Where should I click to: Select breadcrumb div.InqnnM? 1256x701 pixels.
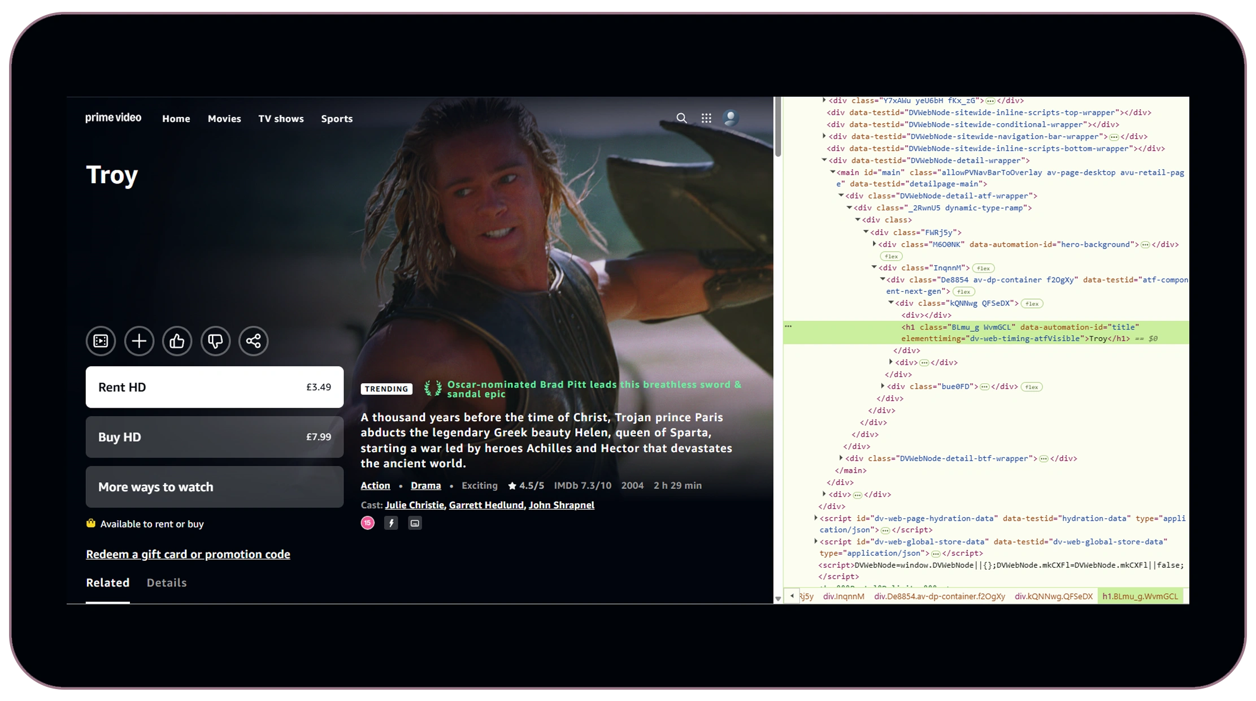[844, 596]
